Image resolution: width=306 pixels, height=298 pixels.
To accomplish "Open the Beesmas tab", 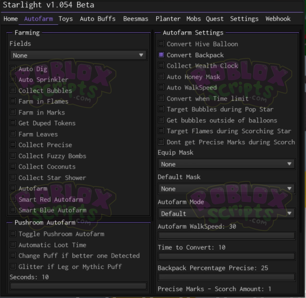I will [135, 19].
